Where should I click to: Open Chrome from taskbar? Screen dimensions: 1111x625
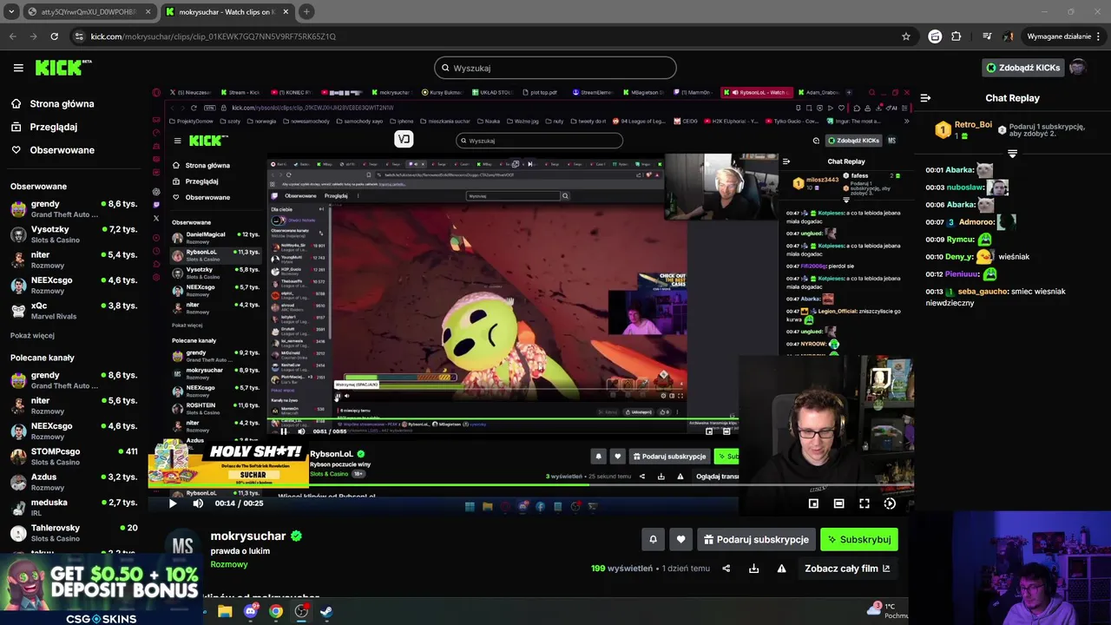click(276, 611)
